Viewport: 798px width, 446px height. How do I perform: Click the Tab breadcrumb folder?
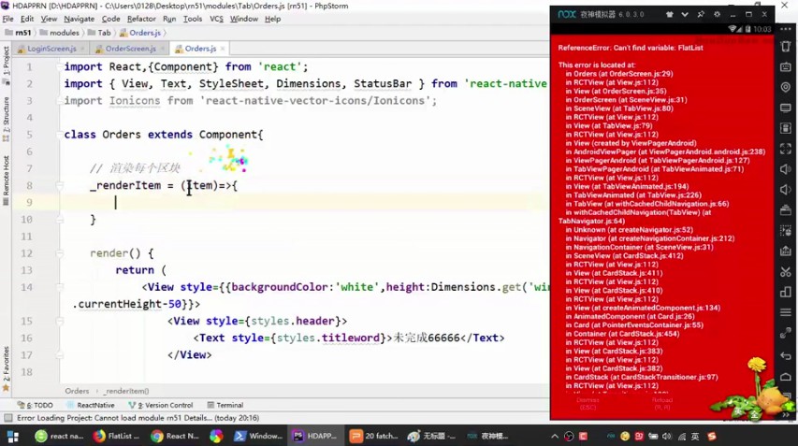99,33
